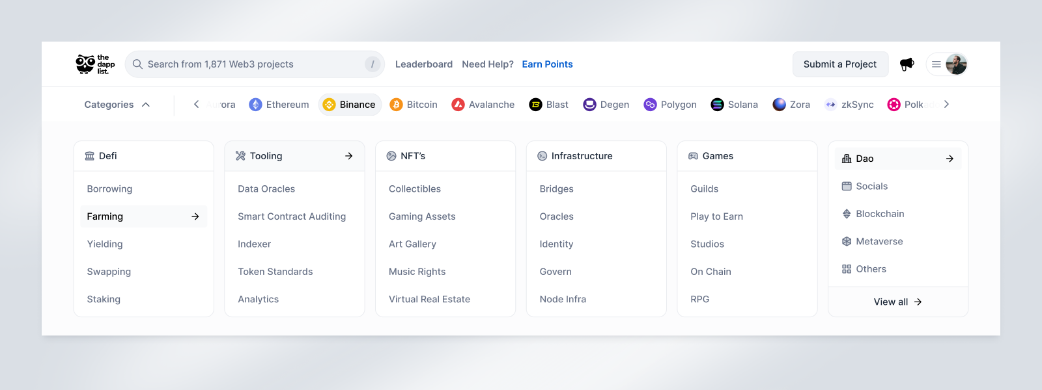This screenshot has height=390, width=1042.
Task: Click the dapp list owl logo
Action: point(95,64)
